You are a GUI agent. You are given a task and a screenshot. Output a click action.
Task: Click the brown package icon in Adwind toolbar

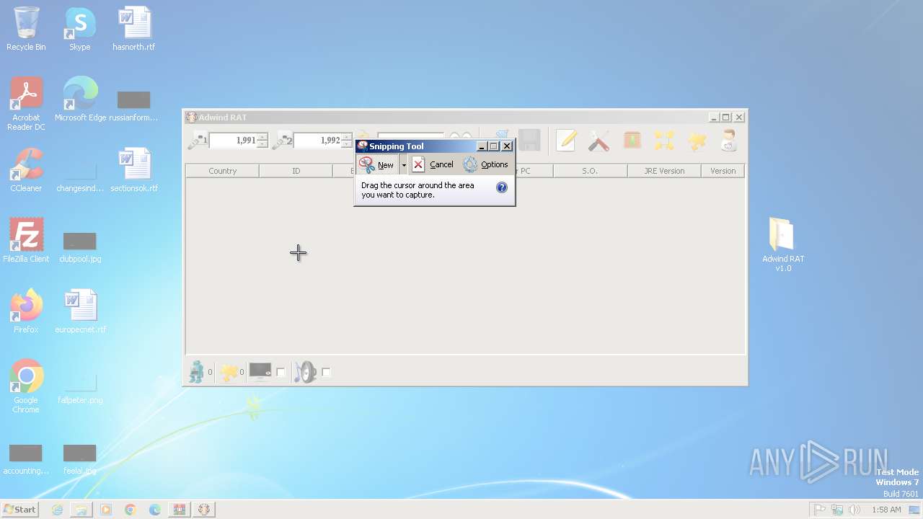pyautogui.click(x=632, y=141)
